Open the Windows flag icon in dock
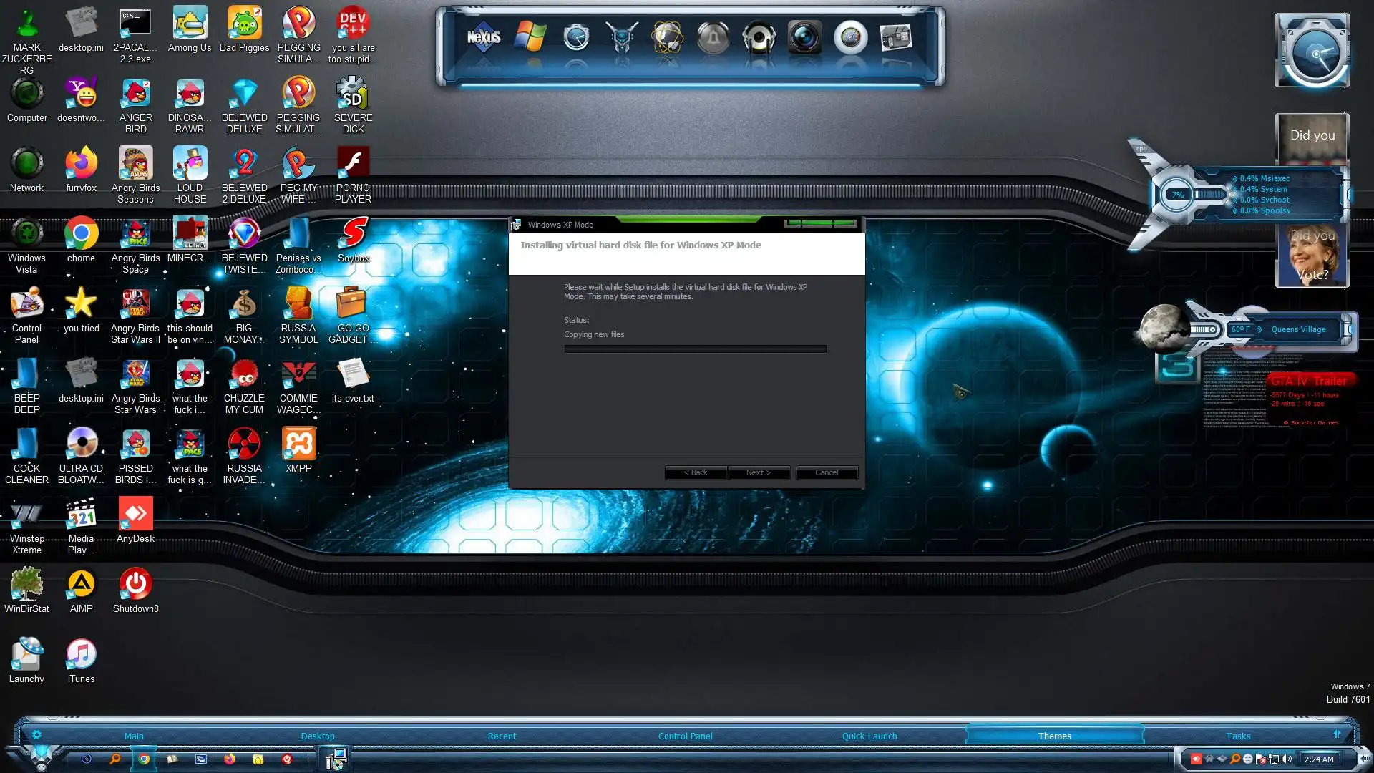The image size is (1374, 773). [530, 37]
